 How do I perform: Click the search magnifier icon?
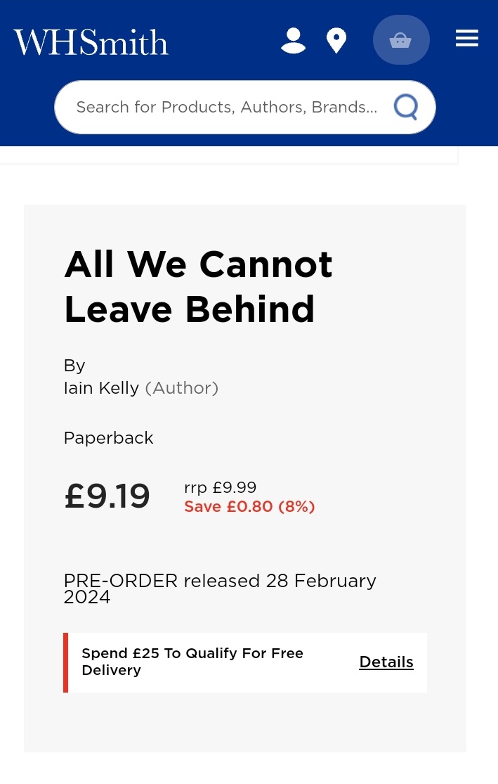(x=406, y=108)
